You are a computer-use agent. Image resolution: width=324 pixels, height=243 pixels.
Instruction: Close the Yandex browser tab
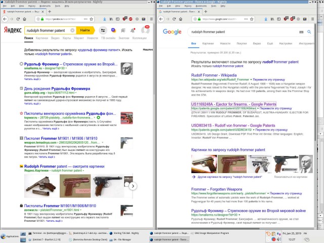(x=43, y=12)
